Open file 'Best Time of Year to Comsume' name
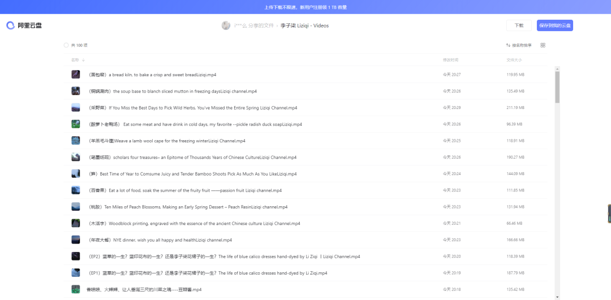The image size is (611, 300). [192, 174]
